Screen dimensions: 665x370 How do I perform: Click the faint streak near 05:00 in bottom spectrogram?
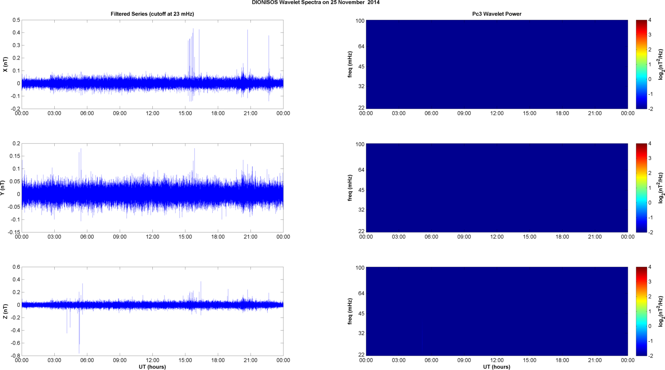pos(422,341)
